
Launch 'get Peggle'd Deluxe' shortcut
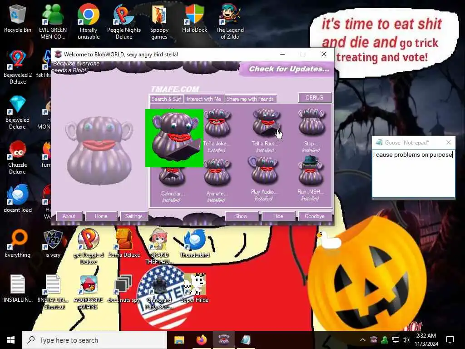89,247
